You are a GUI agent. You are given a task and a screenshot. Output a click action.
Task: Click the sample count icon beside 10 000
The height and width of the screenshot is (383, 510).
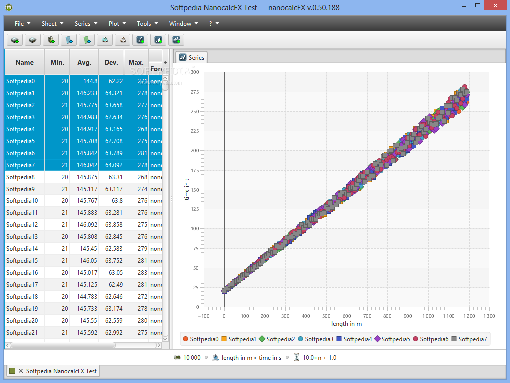[x=177, y=357]
